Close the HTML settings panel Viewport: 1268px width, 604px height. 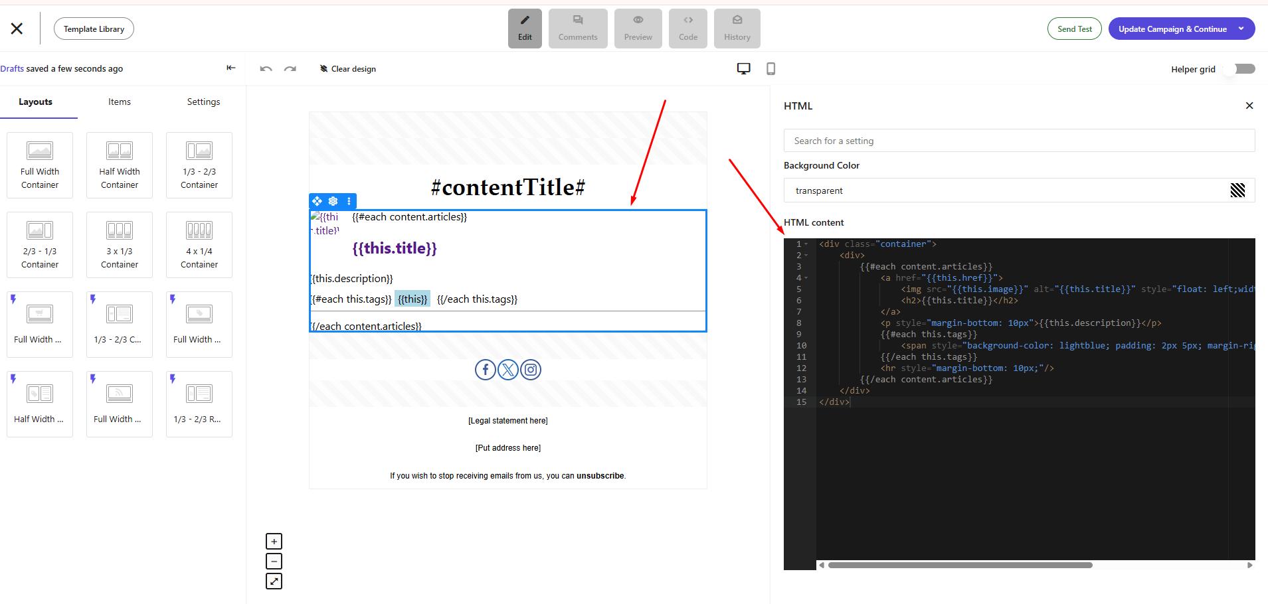pyautogui.click(x=1249, y=106)
